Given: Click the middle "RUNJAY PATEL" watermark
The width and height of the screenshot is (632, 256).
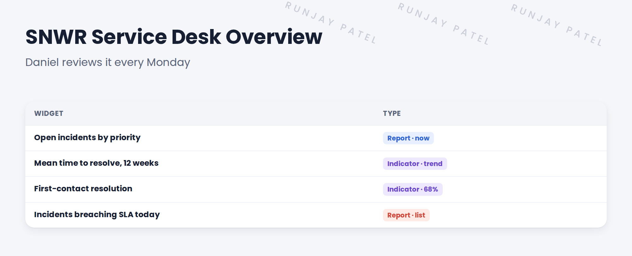Looking at the screenshot, I should tap(444, 24).
